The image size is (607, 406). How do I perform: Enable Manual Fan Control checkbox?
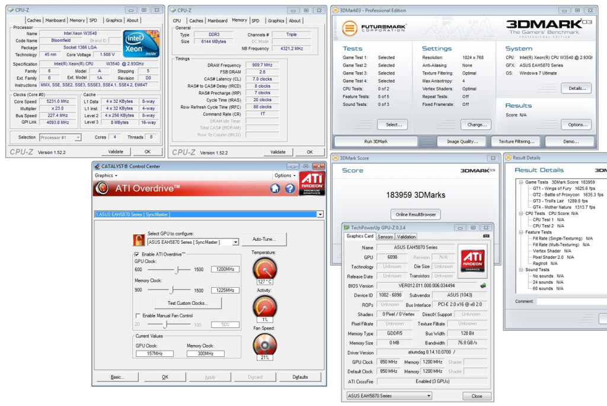pos(138,315)
